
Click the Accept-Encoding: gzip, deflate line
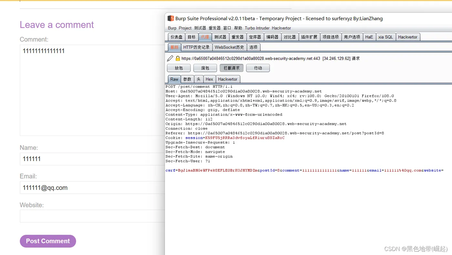[x=202, y=110]
